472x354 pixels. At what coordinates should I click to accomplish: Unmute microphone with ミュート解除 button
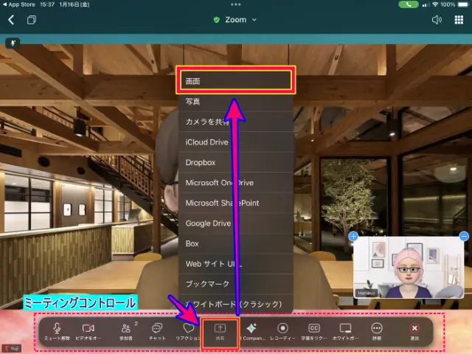click(x=57, y=331)
